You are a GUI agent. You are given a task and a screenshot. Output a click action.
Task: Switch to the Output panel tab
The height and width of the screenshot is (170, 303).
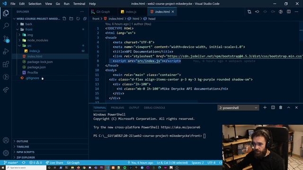[134, 108]
